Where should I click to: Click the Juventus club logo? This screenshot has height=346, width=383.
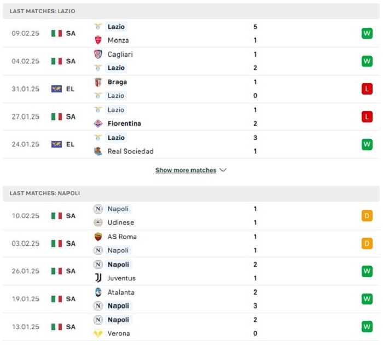pos(98,278)
